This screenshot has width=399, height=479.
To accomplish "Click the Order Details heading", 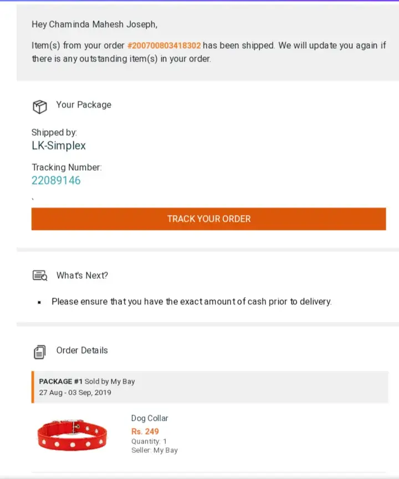I will (x=82, y=350).
